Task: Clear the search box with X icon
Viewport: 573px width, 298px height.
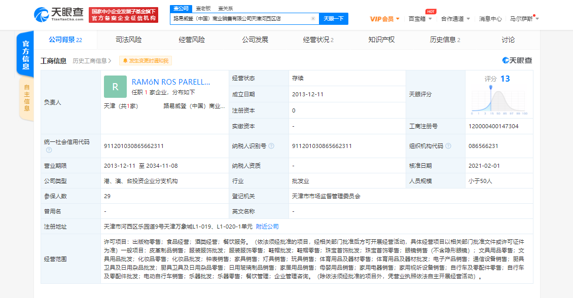Action: point(313,19)
